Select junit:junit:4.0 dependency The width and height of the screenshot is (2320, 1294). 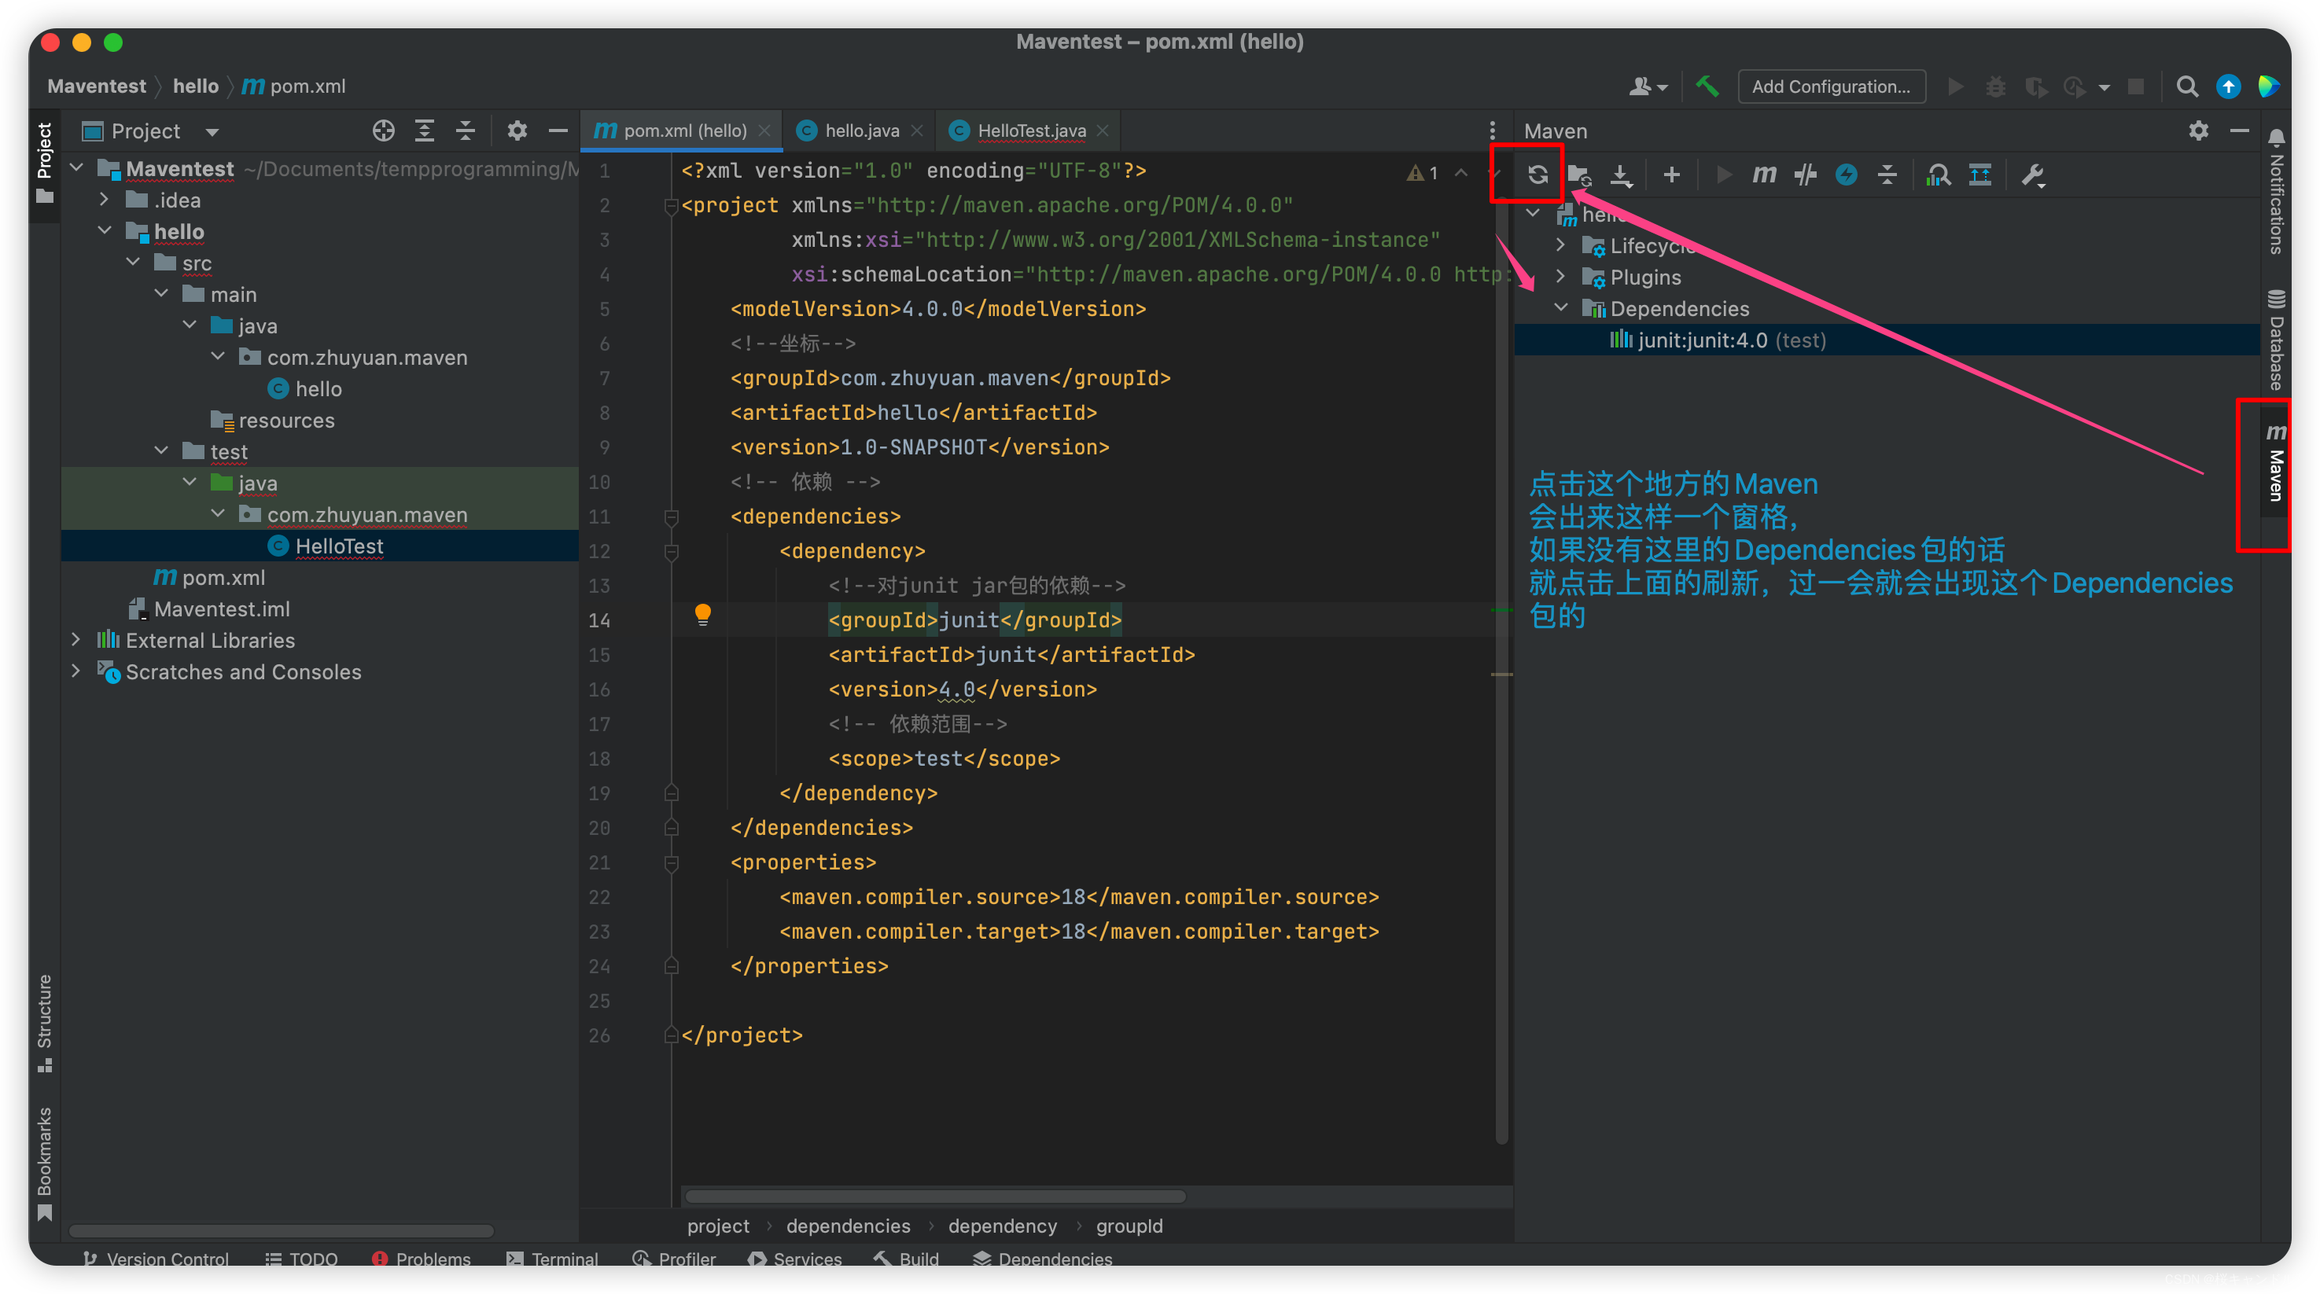(x=1887, y=340)
